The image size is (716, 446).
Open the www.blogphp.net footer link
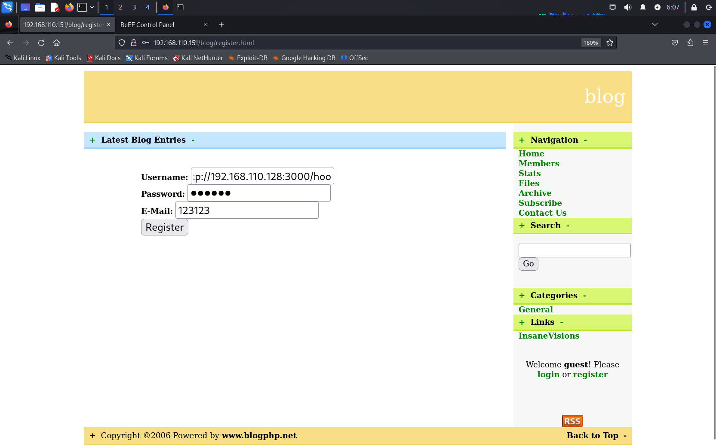tap(259, 435)
